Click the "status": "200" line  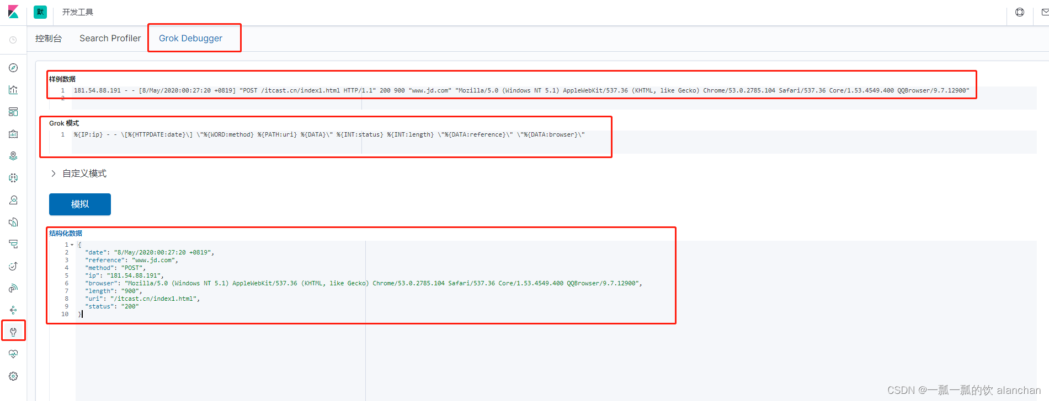click(111, 306)
